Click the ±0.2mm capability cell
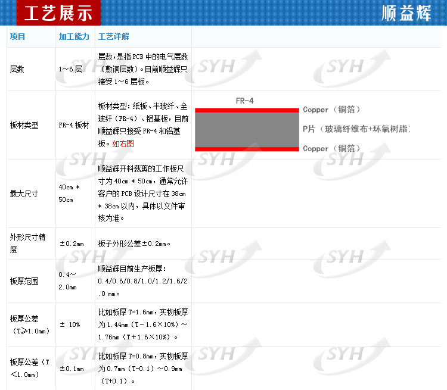Image resolution: width=447 pixels, height=390 pixels. (x=72, y=244)
